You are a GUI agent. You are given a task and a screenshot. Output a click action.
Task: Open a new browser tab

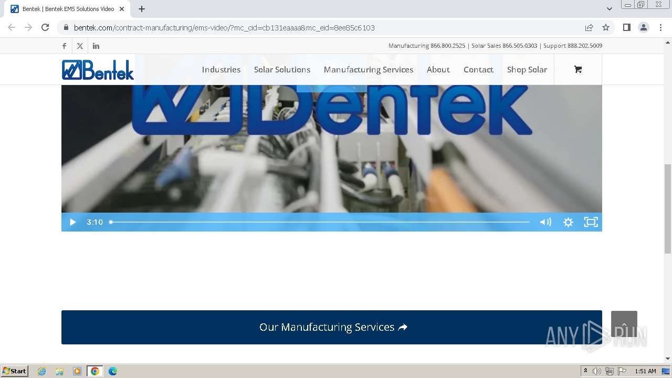point(142,9)
